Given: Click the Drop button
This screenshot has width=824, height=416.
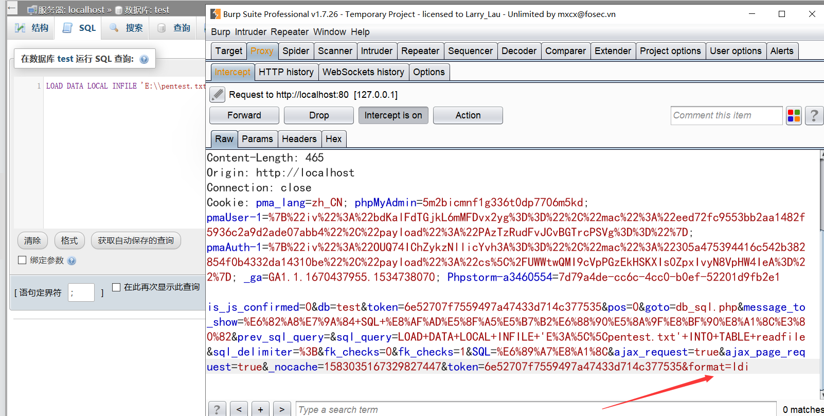Looking at the screenshot, I should point(319,115).
